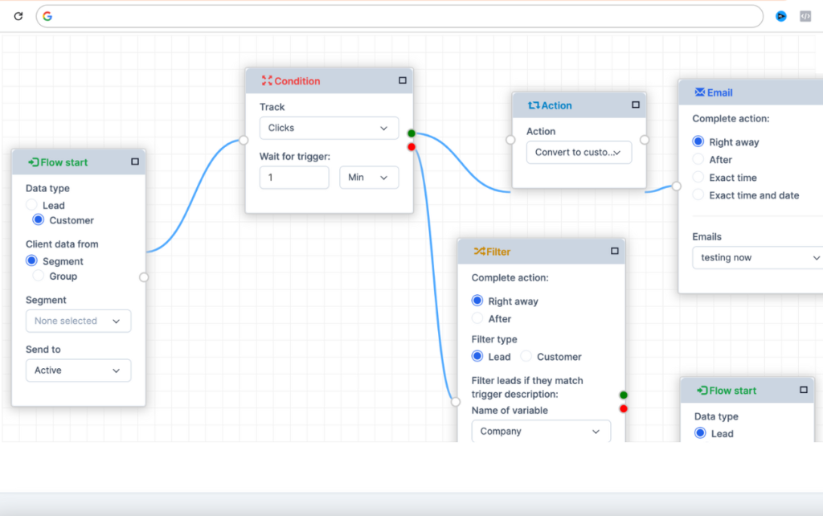Select Exact time and date option

tap(698, 195)
